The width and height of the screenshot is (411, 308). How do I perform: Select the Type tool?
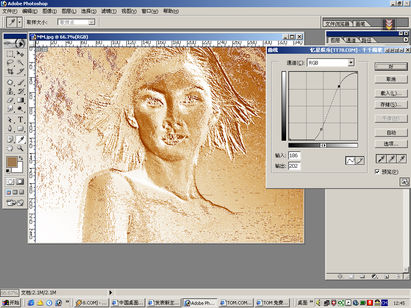tap(20, 120)
